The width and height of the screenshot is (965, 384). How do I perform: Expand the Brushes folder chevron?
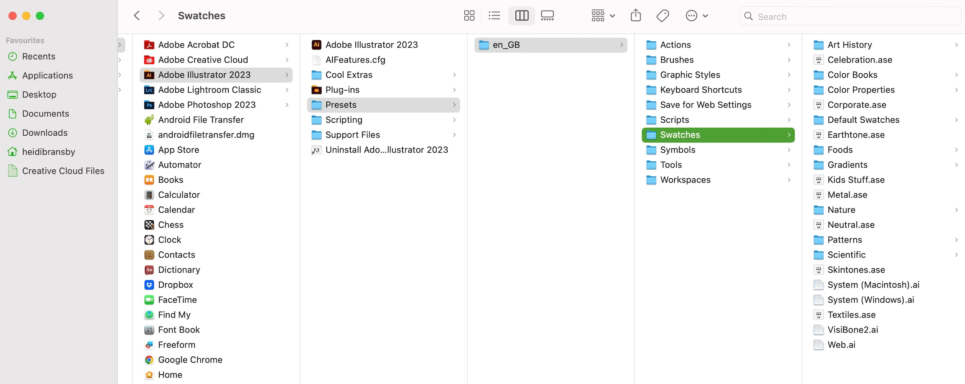(789, 60)
